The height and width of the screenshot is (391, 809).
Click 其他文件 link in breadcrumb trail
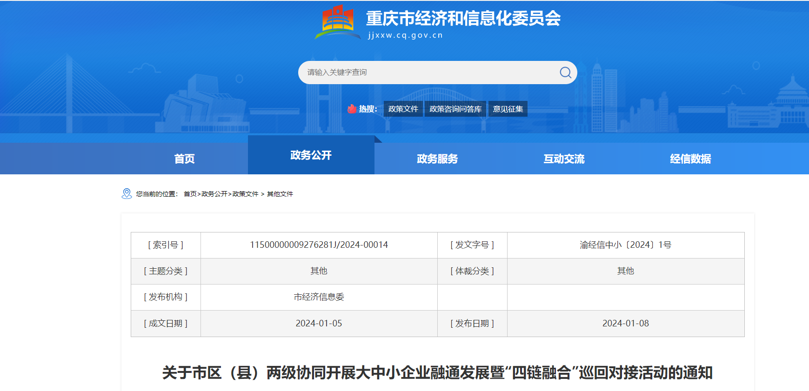pos(280,194)
